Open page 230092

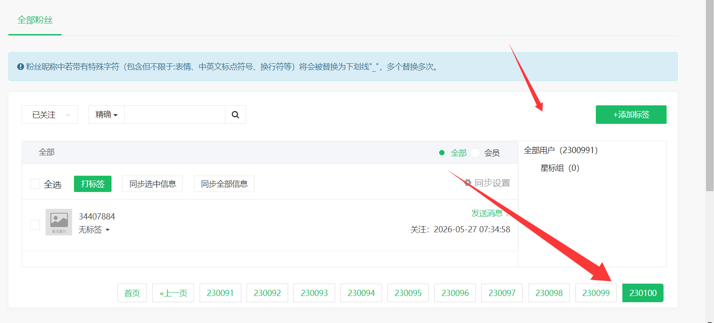tap(267, 293)
